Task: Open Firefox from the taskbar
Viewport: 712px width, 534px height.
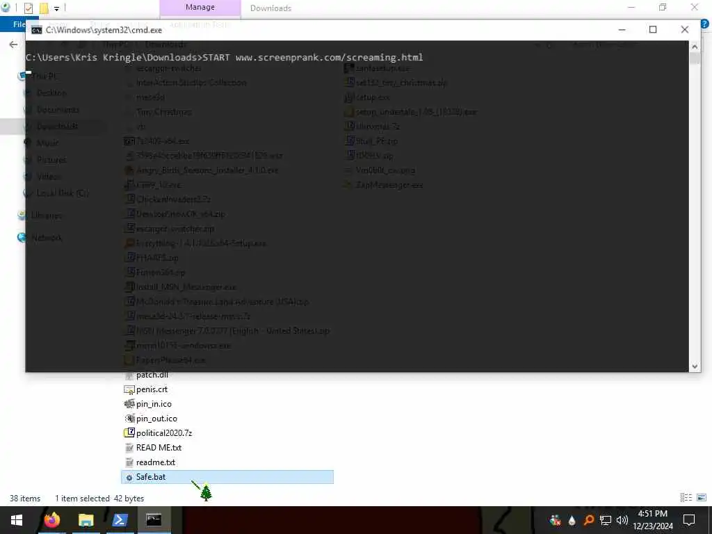Action: pyautogui.click(x=51, y=520)
